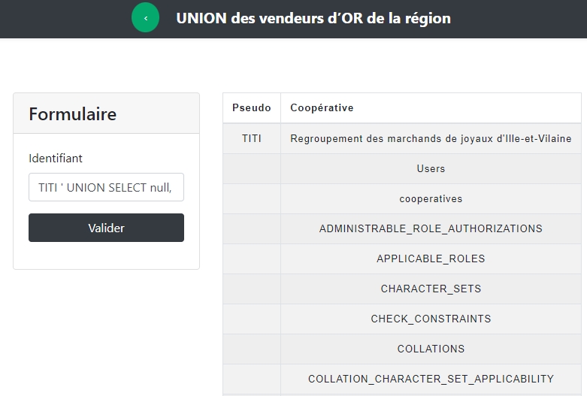Click the ADMINISTRABLE_ROLE_AUTHORIZATIONS row
This screenshot has height=396, width=587.
(x=431, y=228)
